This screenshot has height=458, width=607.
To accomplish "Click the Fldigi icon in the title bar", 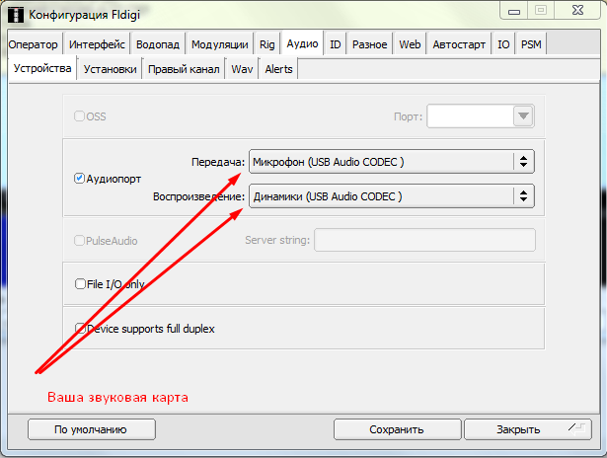I will 15,14.
